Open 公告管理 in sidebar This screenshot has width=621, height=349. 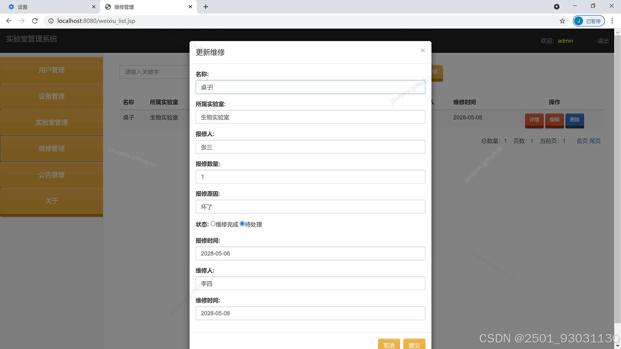click(51, 175)
